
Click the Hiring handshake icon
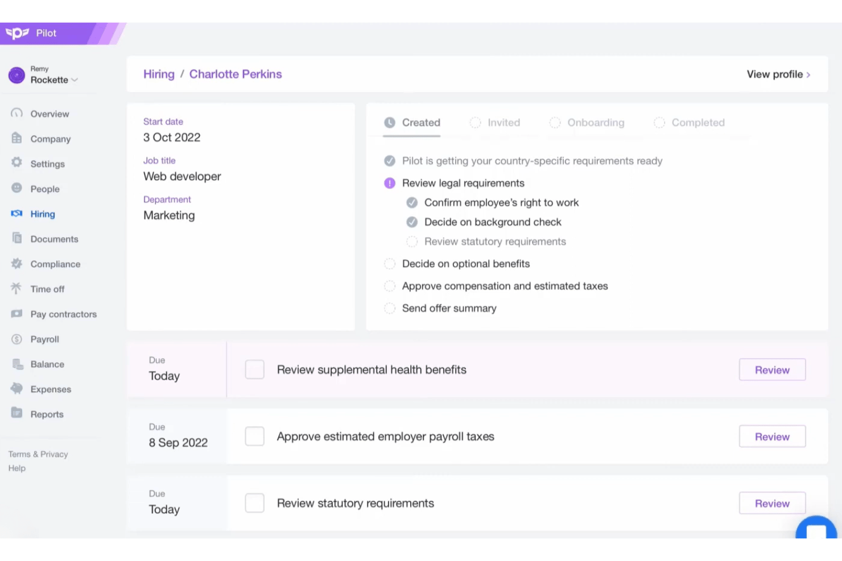tap(16, 214)
